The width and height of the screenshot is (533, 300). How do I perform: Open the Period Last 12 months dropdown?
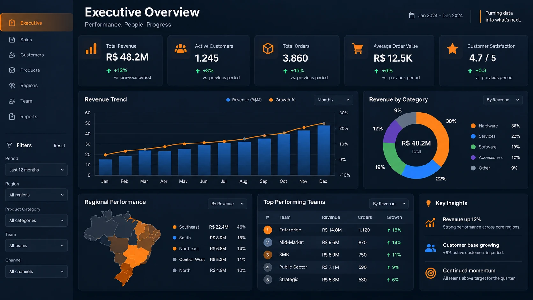click(x=36, y=170)
